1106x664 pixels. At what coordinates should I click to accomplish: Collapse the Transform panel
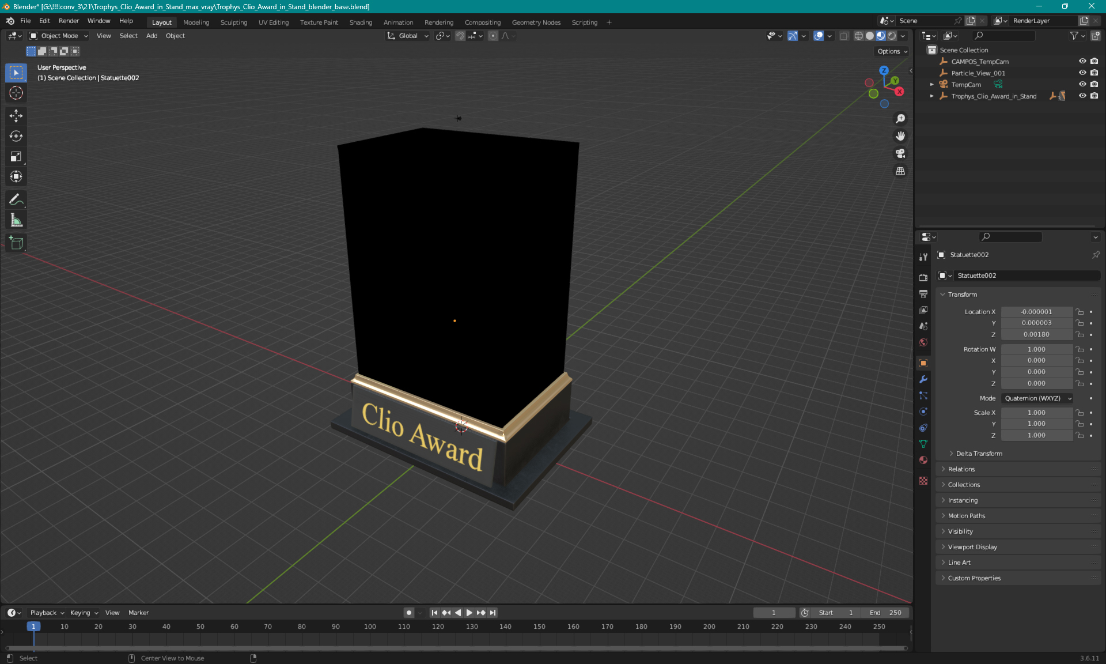point(962,295)
